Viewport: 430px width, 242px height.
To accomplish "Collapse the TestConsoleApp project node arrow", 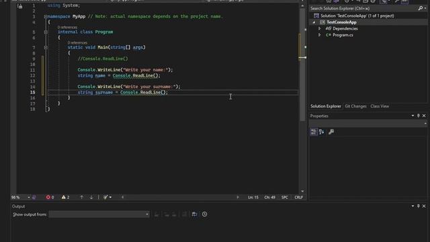I will (x=314, y=22).
